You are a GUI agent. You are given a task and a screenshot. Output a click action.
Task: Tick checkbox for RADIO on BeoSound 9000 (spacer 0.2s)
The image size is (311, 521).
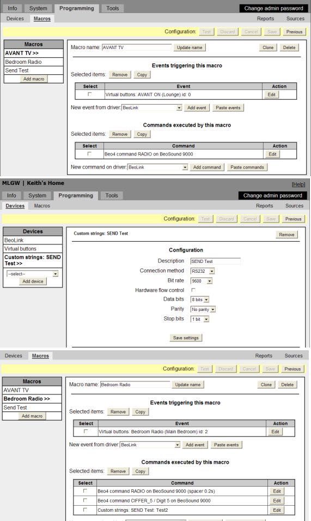click(x=85, y=491)
